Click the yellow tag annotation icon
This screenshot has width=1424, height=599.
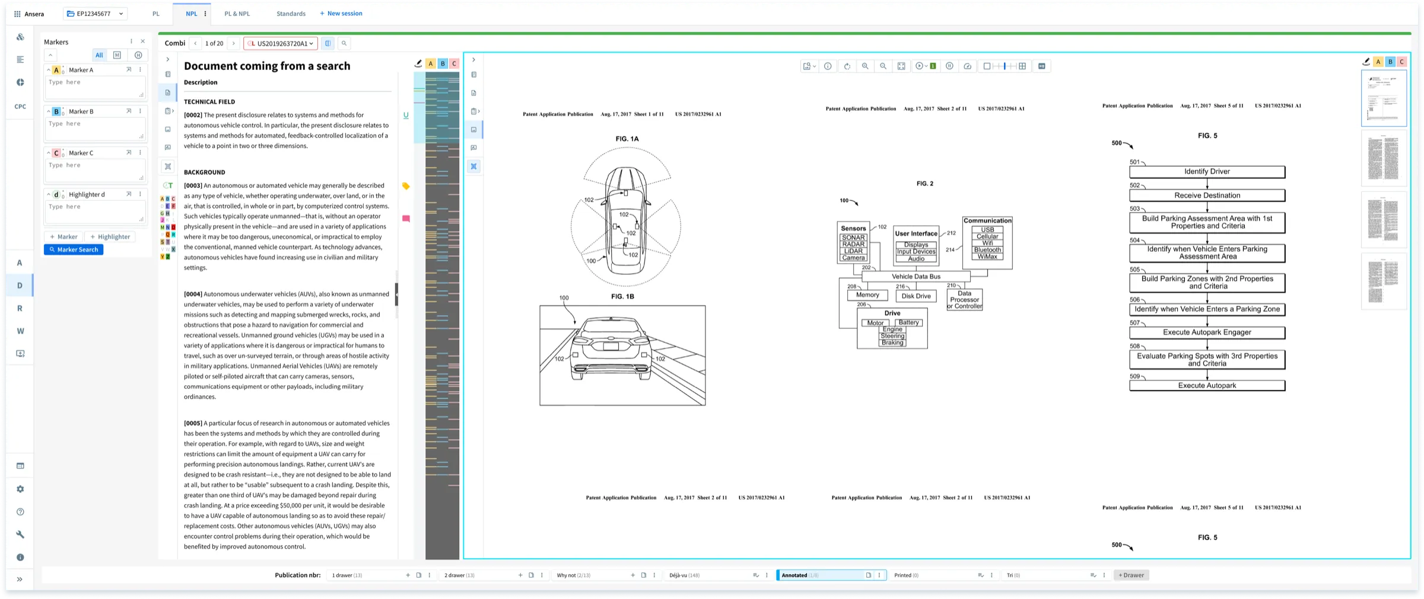click(406, 186)
